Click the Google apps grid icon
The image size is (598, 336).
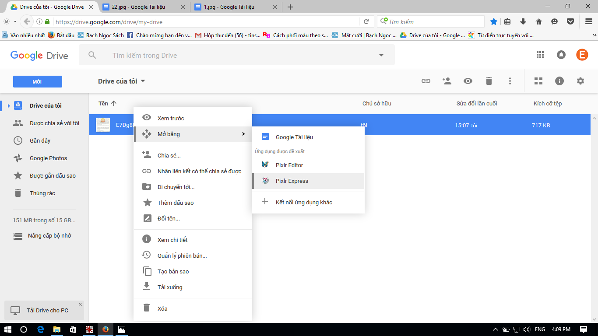[540, 55]
